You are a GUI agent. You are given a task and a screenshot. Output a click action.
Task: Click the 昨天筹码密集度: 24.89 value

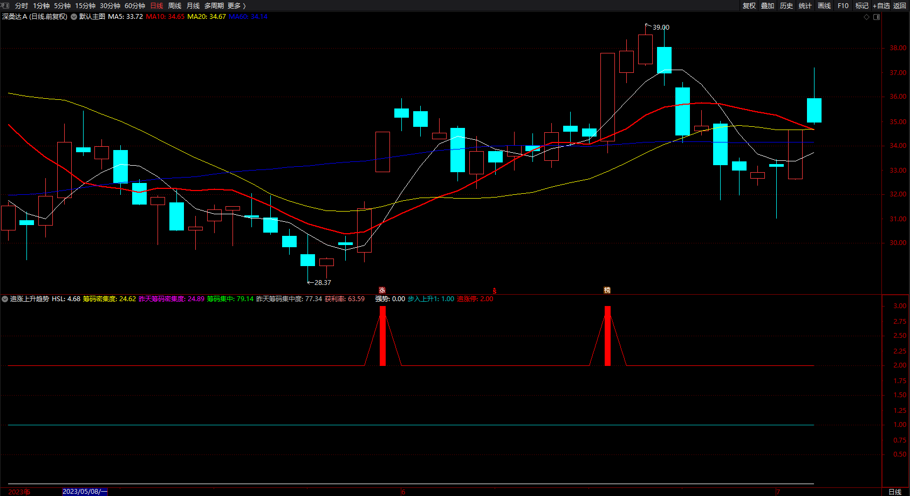[172, 299]
